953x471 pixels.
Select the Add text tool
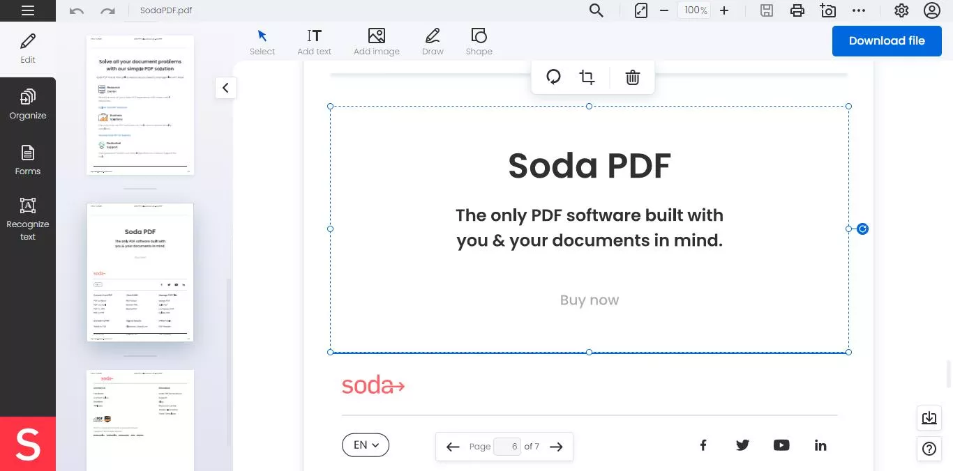(315, 40)
